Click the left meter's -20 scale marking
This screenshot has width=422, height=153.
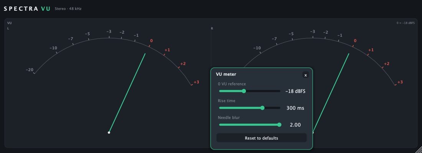coord(30,70)
